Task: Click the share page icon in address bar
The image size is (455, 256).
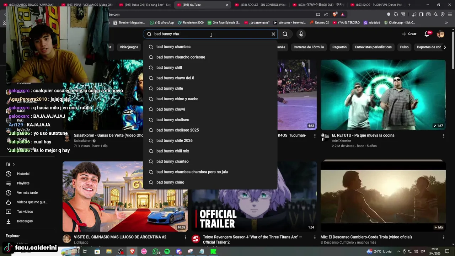Action: (326, 15)
